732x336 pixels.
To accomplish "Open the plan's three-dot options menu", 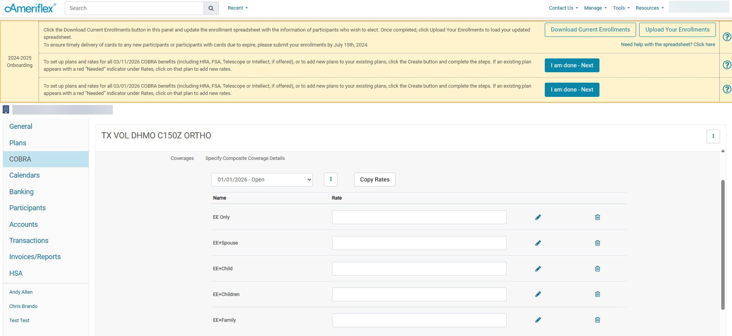I will point(713,136).
